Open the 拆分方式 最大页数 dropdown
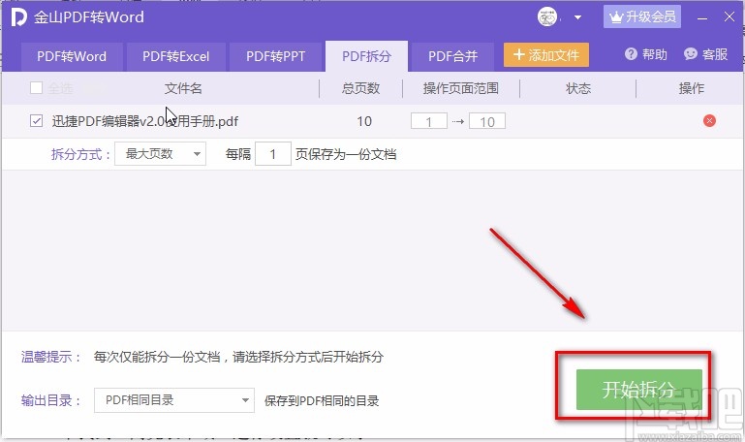 pyautogui.click(x=160, y=154)
